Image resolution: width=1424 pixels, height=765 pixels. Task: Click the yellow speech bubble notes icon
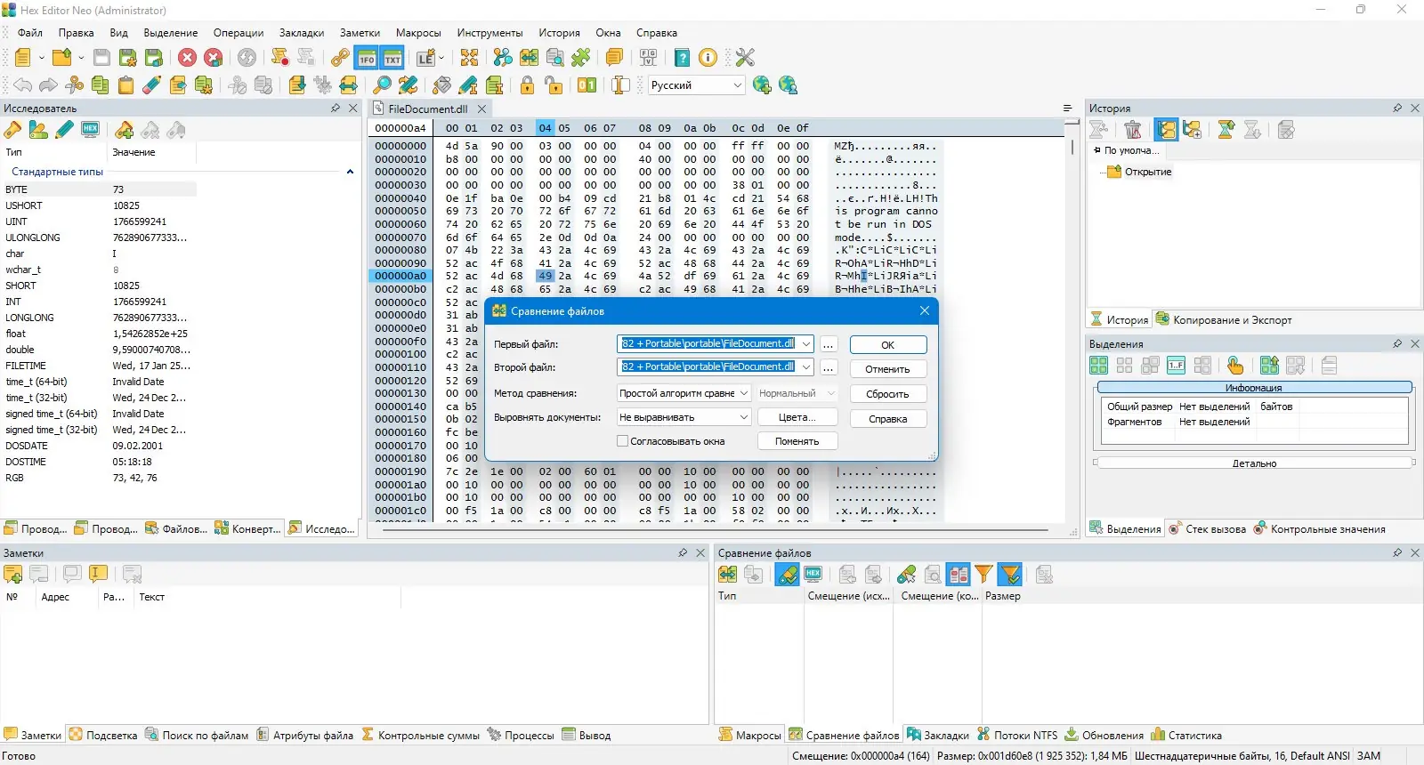point(614,58)
